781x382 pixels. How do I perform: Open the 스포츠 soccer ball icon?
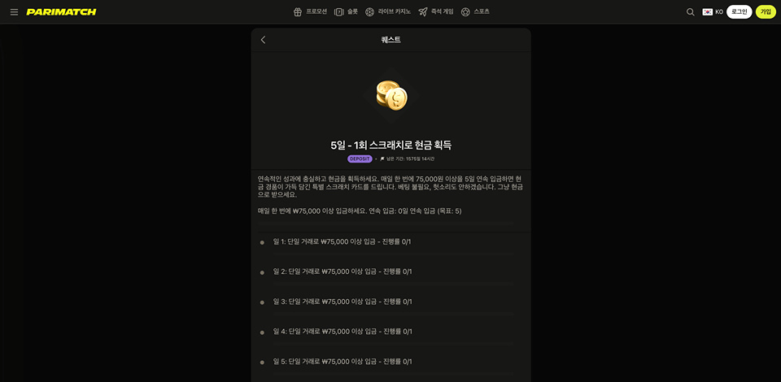pyautogui.click(x=465, y=12)
